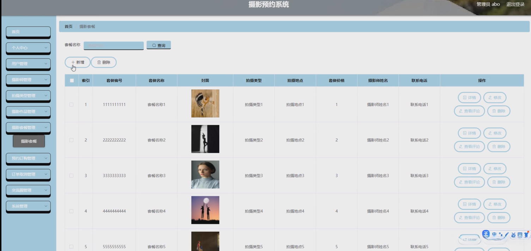Image resolution: width=531 pixels, height=251 pixels.
Task: Click the 首页 breadcrumb link
Action: pyautogui.click(x=68, y=26)
